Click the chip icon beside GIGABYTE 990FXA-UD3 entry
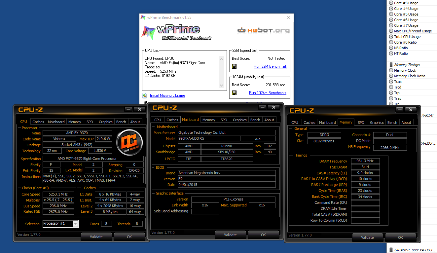Screen dimensions: 437x253 (x=391, y=250)
